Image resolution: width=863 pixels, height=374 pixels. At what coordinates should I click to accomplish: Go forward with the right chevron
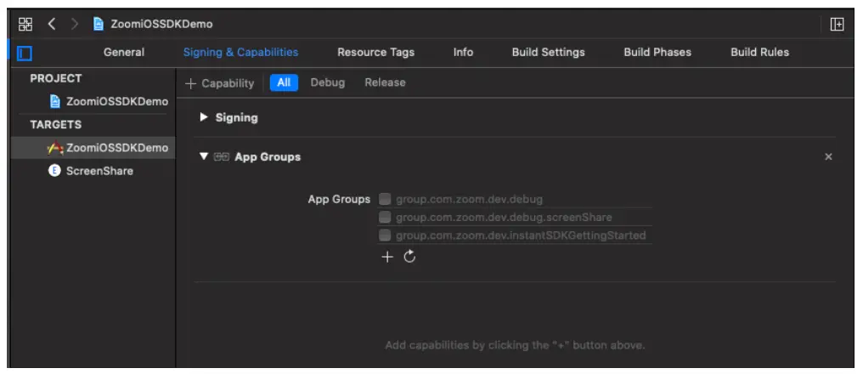click(74, 24)
